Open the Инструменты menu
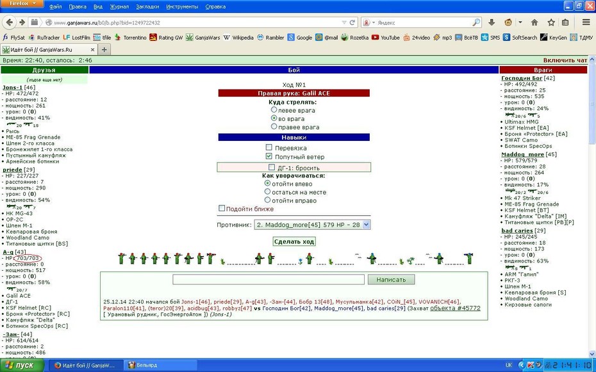The width and height of the screenshot is (596, 372). 182,6
